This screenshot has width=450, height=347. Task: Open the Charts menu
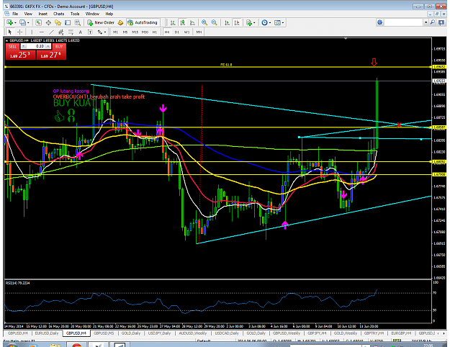point(58,14)
